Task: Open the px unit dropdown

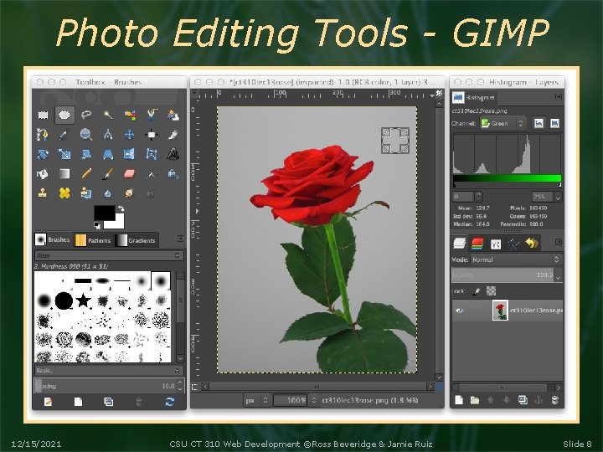Action: [x=257, y=400]
